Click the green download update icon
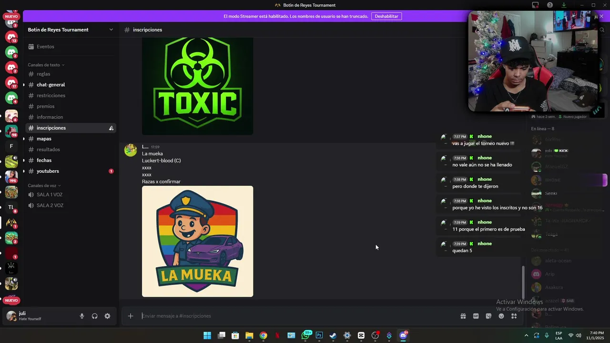 coord(564,5)
